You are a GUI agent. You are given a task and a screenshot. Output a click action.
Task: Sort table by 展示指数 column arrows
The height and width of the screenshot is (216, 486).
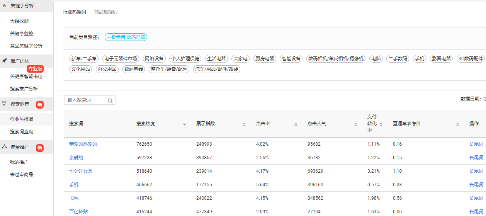tap(244, 124)
